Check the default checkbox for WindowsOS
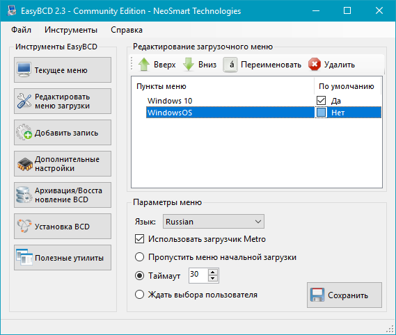This screenshot has width=396, height=335. pos(321,113)
